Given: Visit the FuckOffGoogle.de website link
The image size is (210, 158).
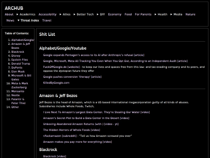Looking at the screenshot, I should pyautogui.click(x=61, y=67).
